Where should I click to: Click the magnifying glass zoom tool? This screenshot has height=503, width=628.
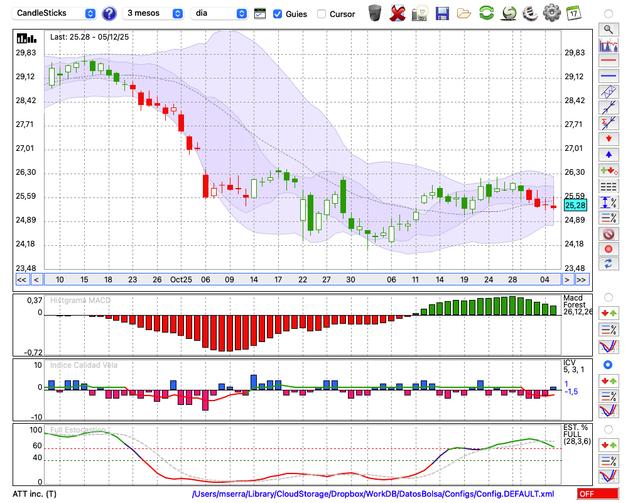pos(608,29)
